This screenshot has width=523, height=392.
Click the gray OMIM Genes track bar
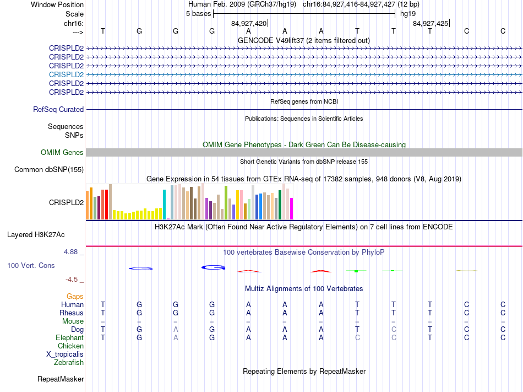click(x=304, y=152)
